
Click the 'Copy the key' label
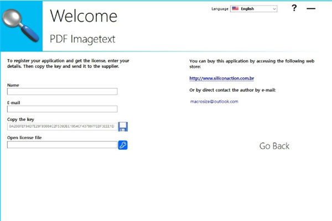click(x=20, y=119)
